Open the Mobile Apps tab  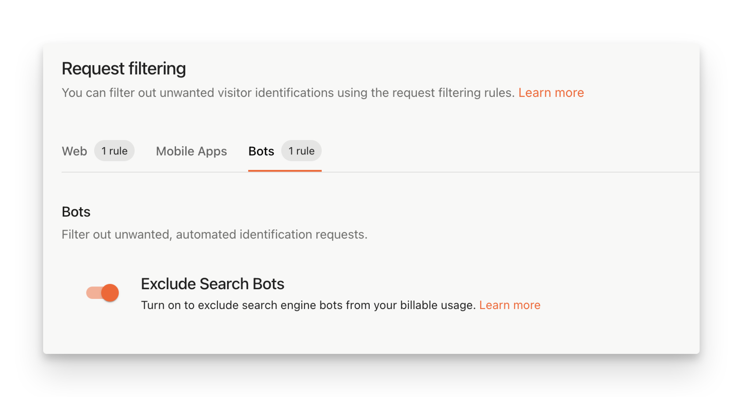click(x=191, y=151)
